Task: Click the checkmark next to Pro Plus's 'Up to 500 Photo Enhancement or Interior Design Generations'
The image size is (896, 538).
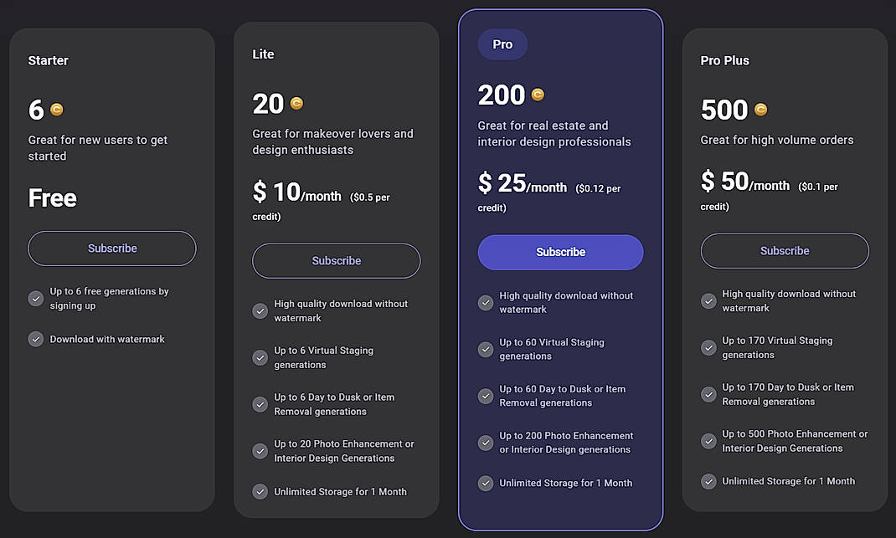Action: [708, 441]
